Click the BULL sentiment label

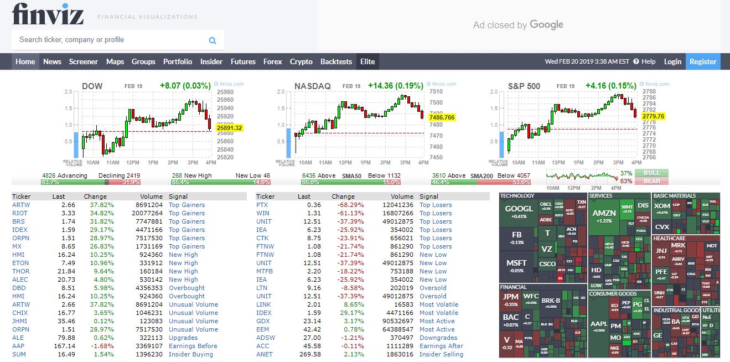[x=652, y=173]
